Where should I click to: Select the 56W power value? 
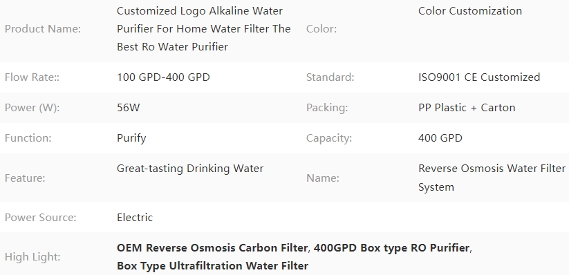(128, 108)
